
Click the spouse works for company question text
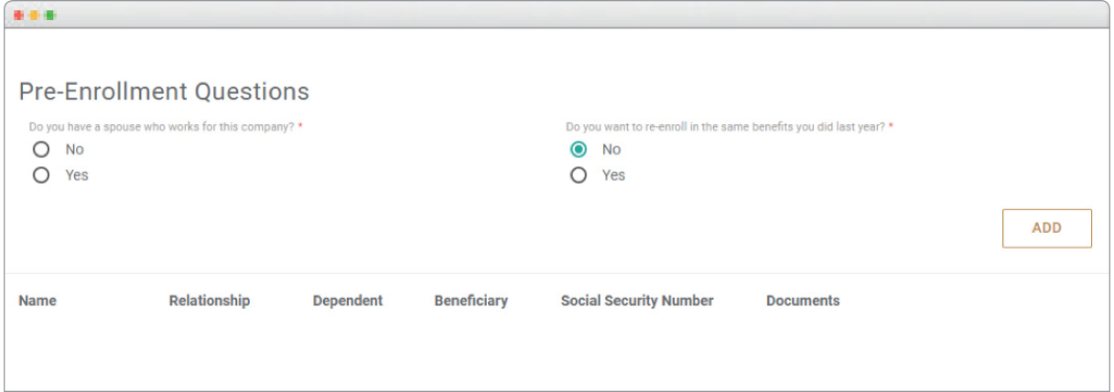point(161,127)
